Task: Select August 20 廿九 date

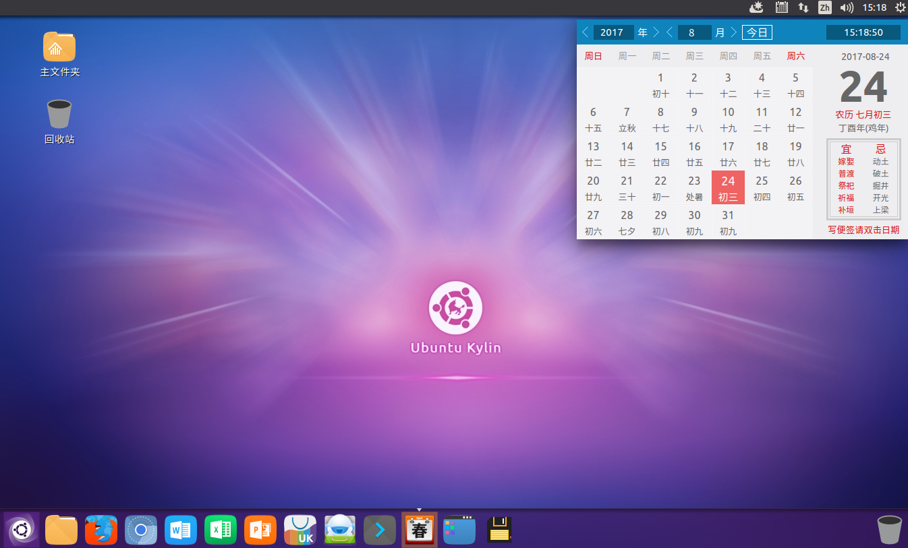Action: pos(593,188)
